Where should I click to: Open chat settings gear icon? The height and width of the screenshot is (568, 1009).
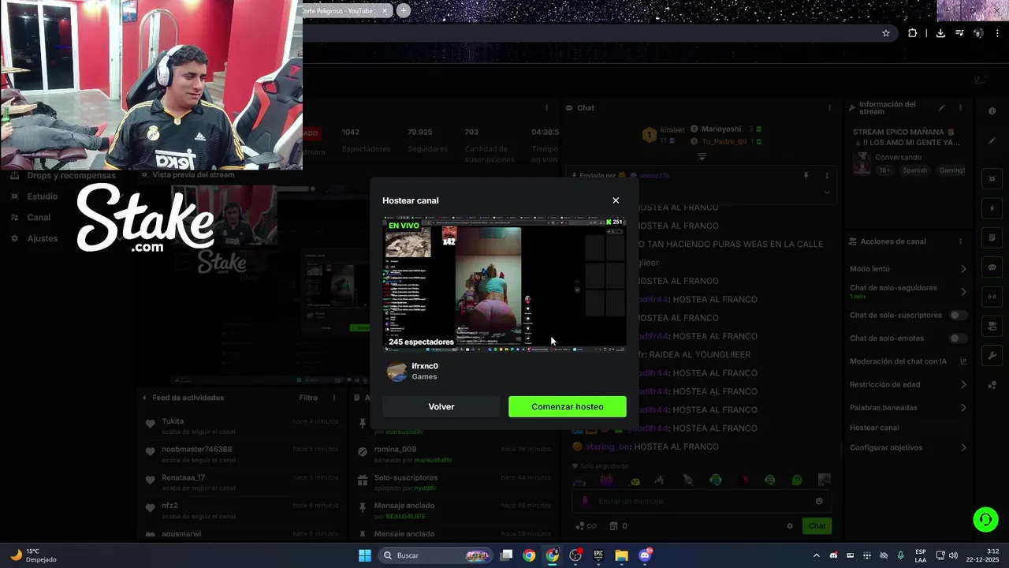coord(790,526)
